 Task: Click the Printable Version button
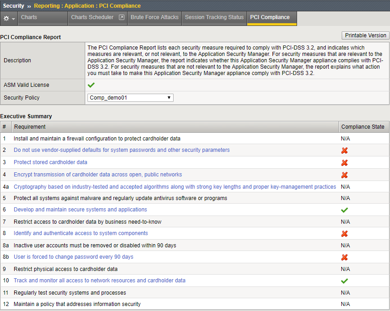click(365, 35)
